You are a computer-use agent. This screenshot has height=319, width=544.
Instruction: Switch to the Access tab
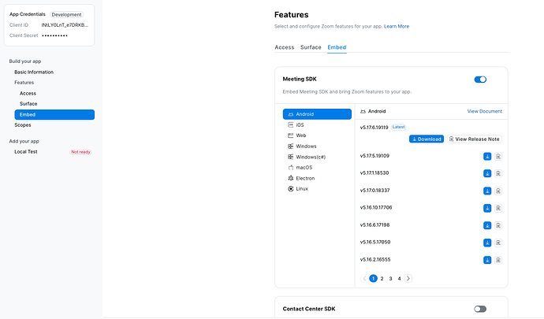[285, 47]
